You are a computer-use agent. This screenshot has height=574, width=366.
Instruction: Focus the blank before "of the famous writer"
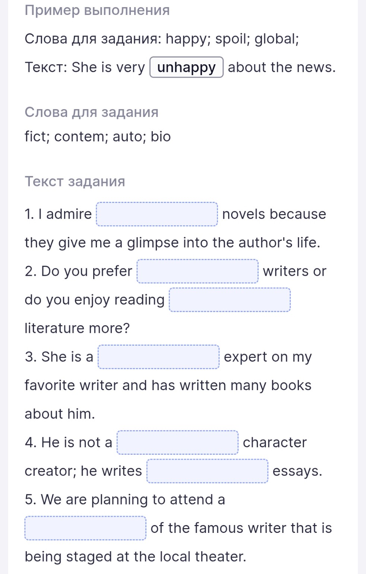point(85,528)
